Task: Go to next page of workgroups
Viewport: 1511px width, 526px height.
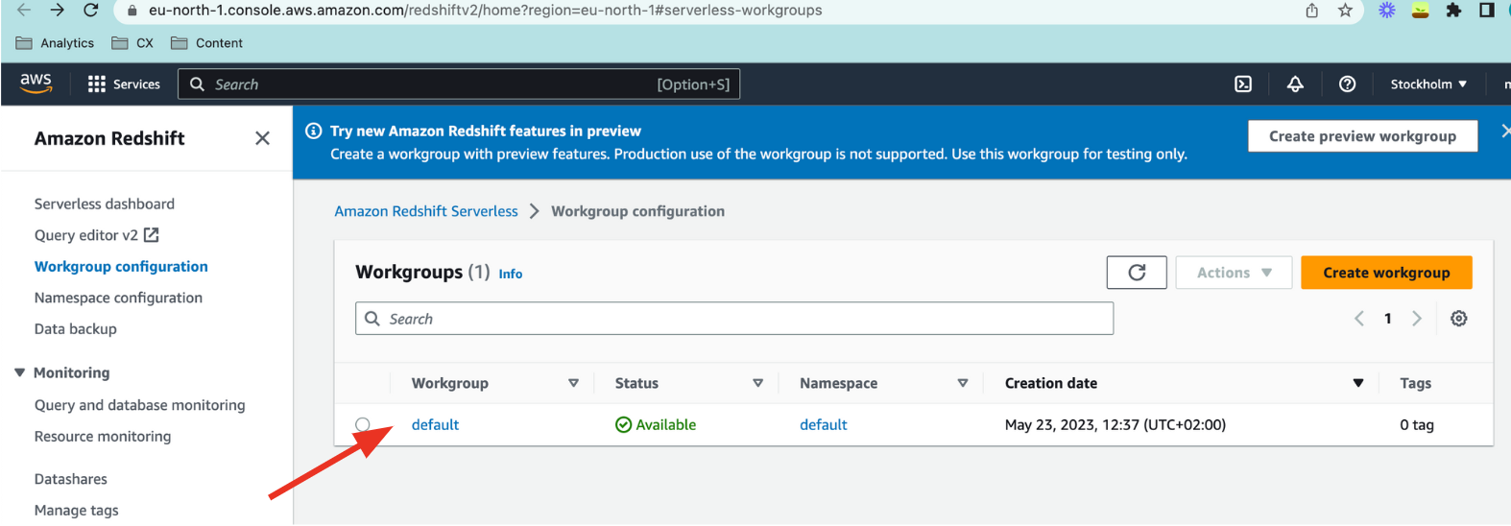Action: [x=1417, y=319]
